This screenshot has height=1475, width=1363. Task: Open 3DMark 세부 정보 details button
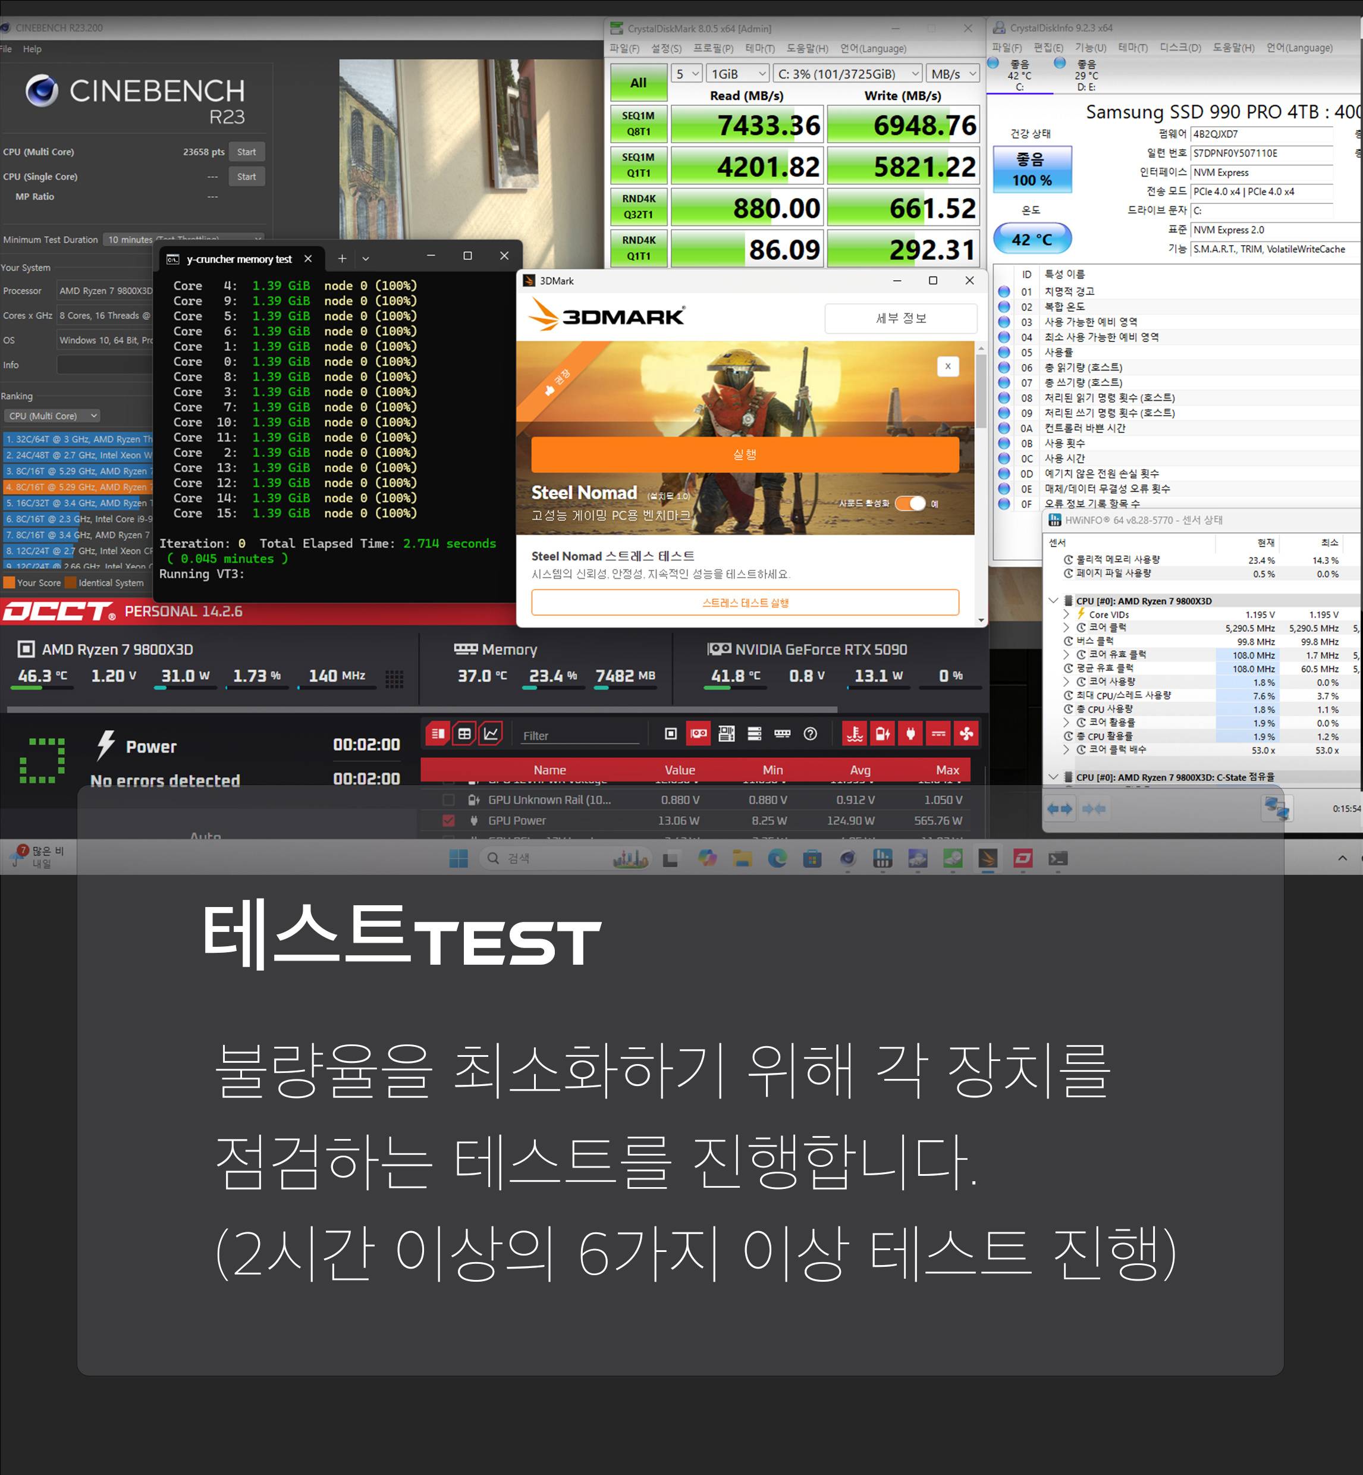[900, 319]
